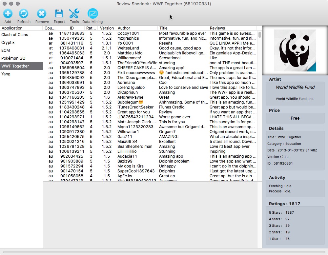
Task: Select Yang in application list
Action: [x=22, y=74]
